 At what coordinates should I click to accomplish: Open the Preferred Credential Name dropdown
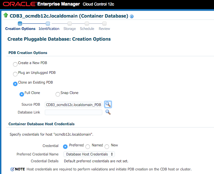pyautogui.click(x=89, y=154)
